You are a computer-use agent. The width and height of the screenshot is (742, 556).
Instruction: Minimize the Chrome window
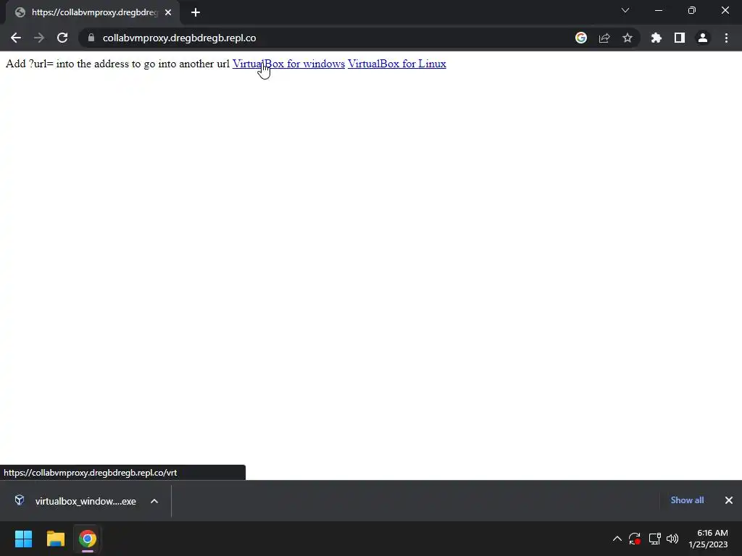pyautogui.click(x=659, y=10)
